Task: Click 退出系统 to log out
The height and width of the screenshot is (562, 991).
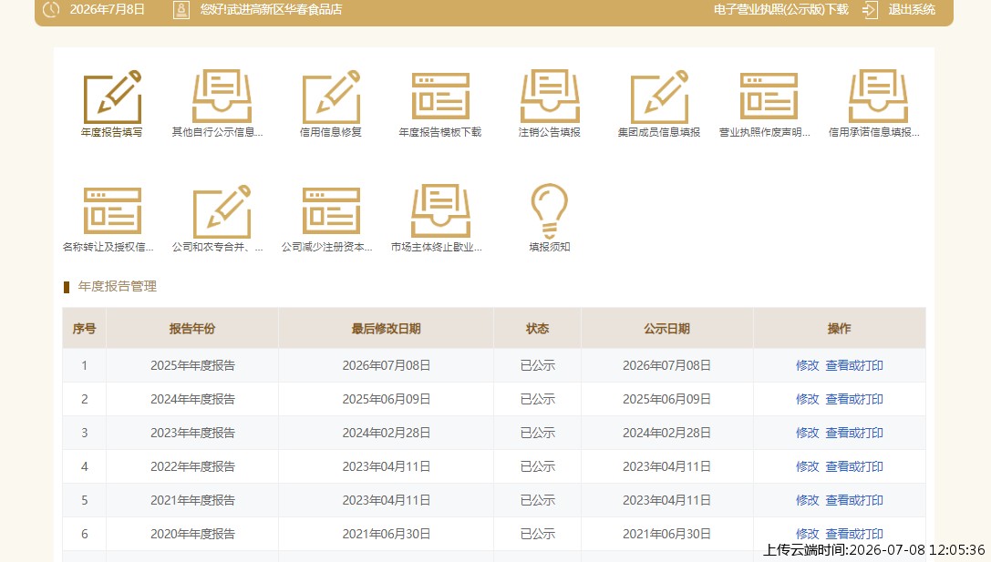Action: (912, 9)
